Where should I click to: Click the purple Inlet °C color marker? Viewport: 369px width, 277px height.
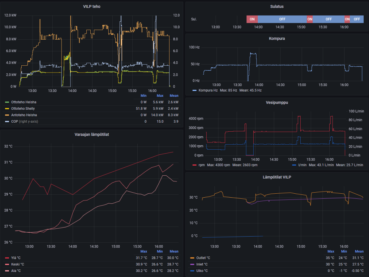(192, 264)
